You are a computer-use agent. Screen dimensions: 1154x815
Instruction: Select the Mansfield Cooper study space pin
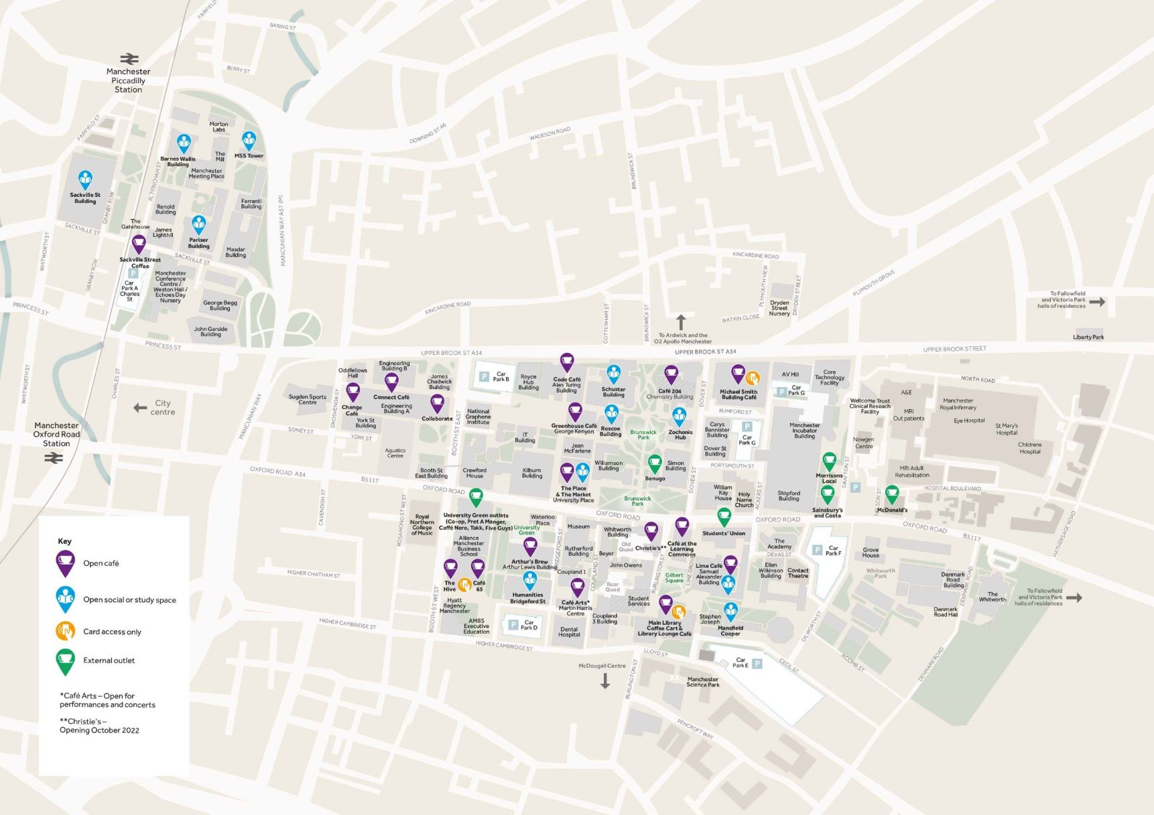[730, 611]
